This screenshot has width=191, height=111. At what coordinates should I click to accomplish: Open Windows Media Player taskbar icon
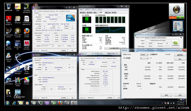(x=27, y=103)
